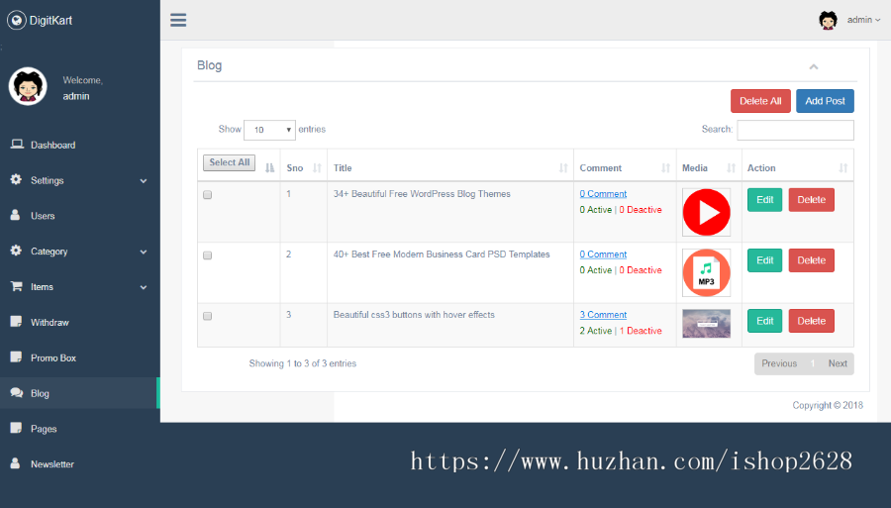Viewport: 891px width, 508px height.
Task: Delete the WordPress Blog Themes post
Action: 812,200
